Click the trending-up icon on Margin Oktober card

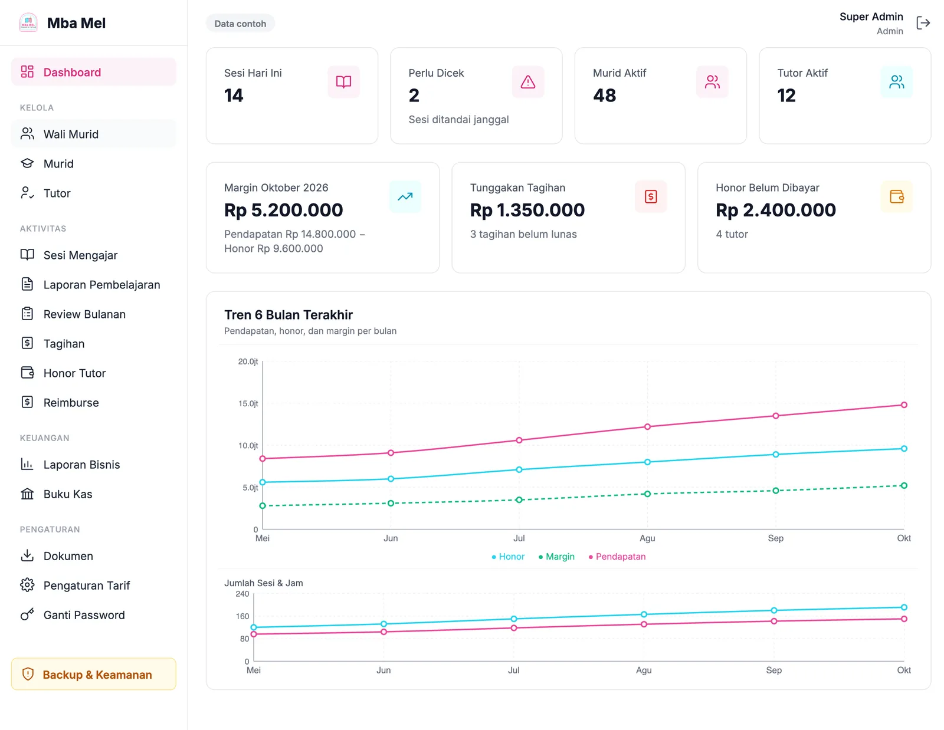coord(405,196)
